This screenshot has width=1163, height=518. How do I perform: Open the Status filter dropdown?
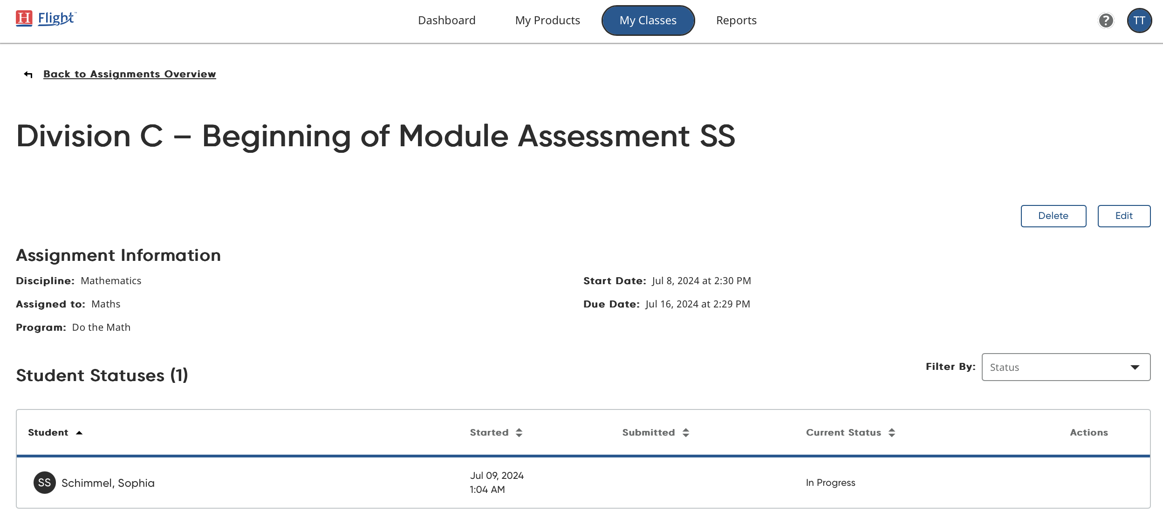click(x=1066, y=367)
